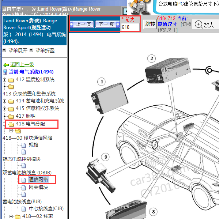Image resolution: width=219 pixels, height=219 pixels.
Task: Click the 417 folder icon
Action: click(11, 117)
